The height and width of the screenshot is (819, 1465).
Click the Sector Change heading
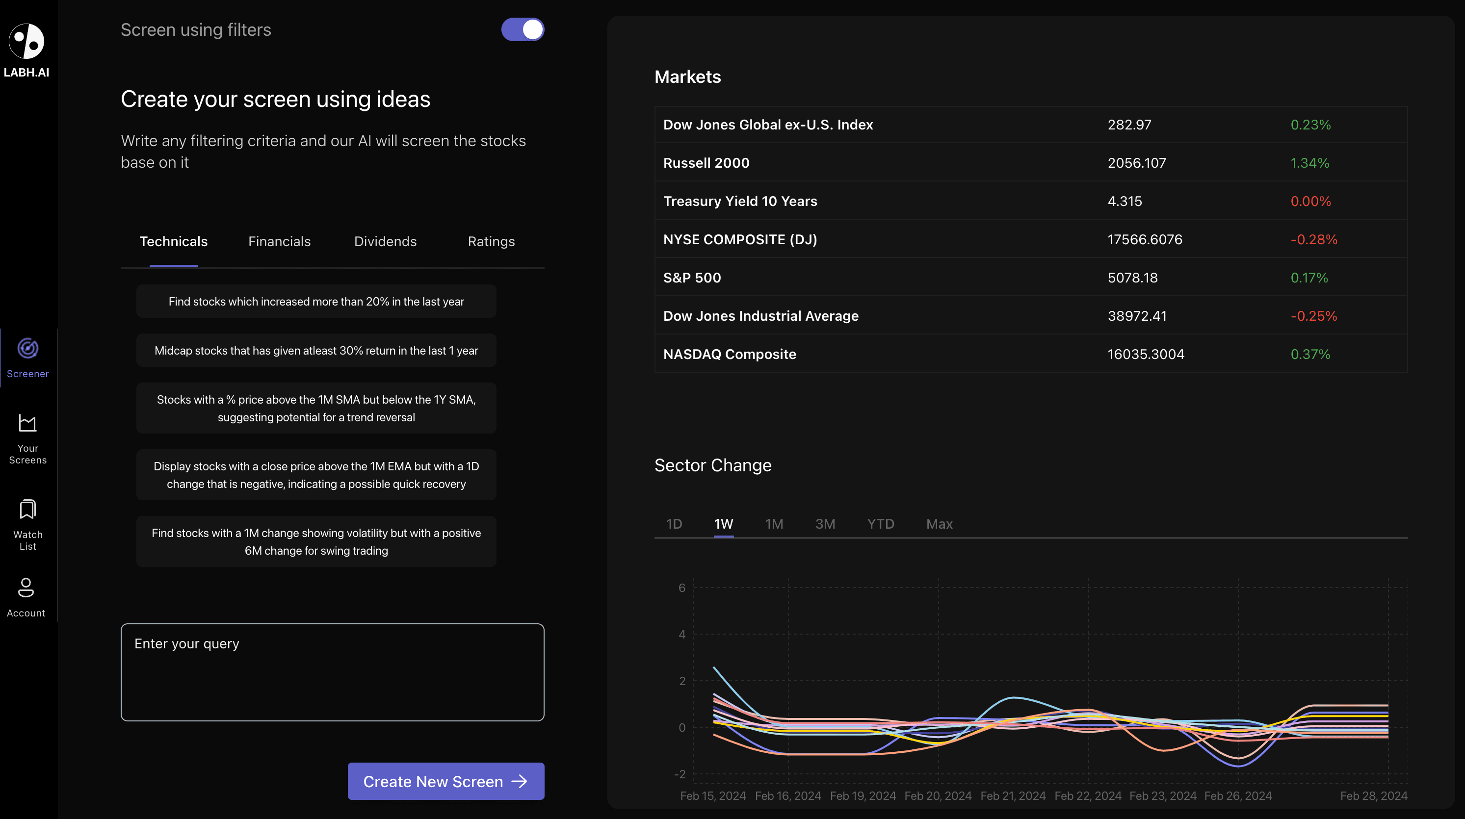pos(712,465)
